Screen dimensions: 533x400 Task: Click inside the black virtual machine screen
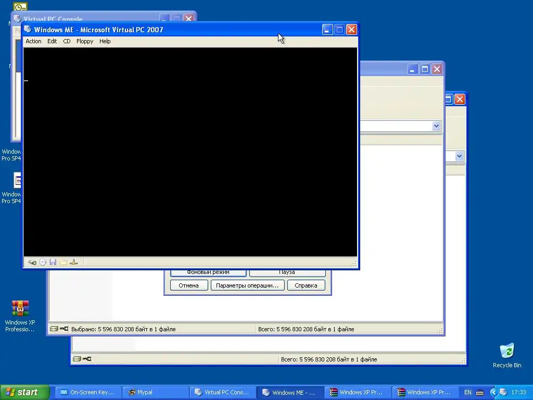pyautogui.click(x=191, y=152)
